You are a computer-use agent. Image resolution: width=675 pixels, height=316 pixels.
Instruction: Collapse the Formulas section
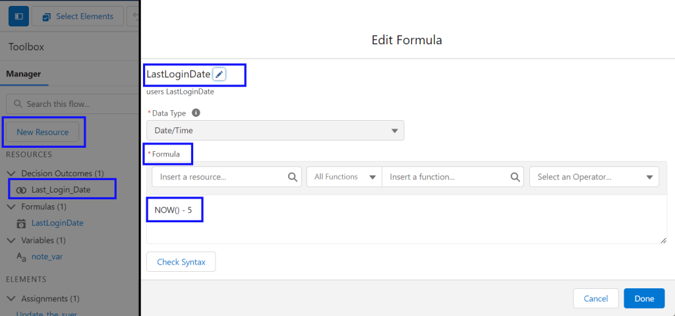point(11,207)
